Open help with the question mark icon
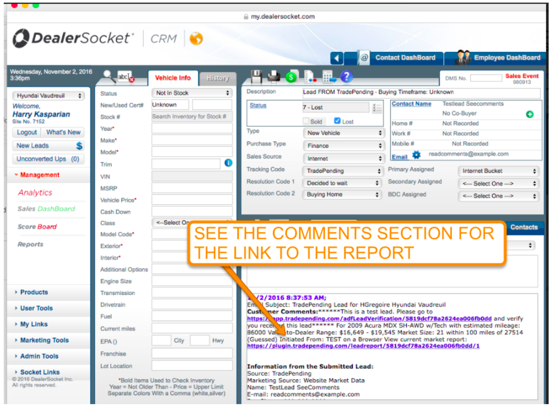The height and width of the screenshot is (412, 555). (x=346, y=76)
